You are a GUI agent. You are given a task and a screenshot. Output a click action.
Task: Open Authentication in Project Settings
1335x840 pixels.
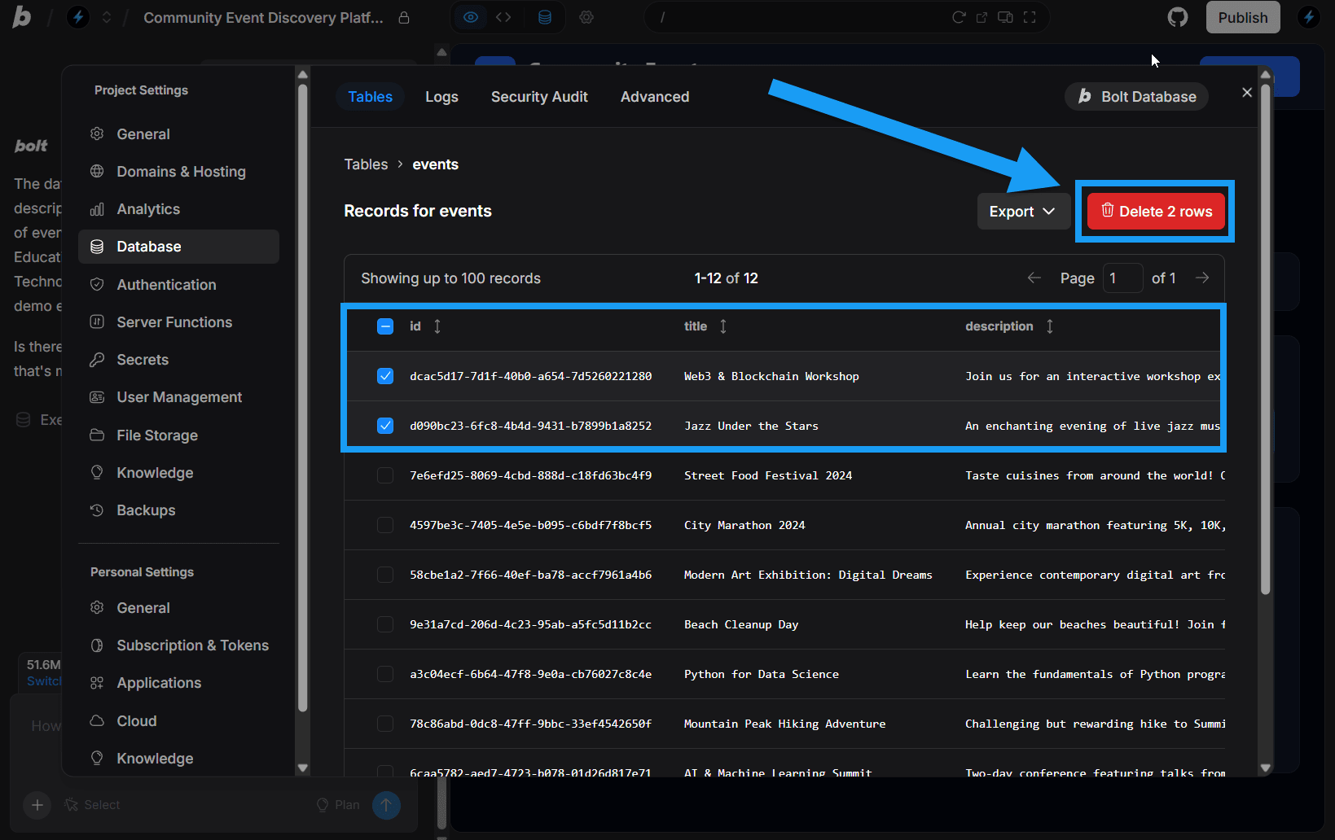166,284
